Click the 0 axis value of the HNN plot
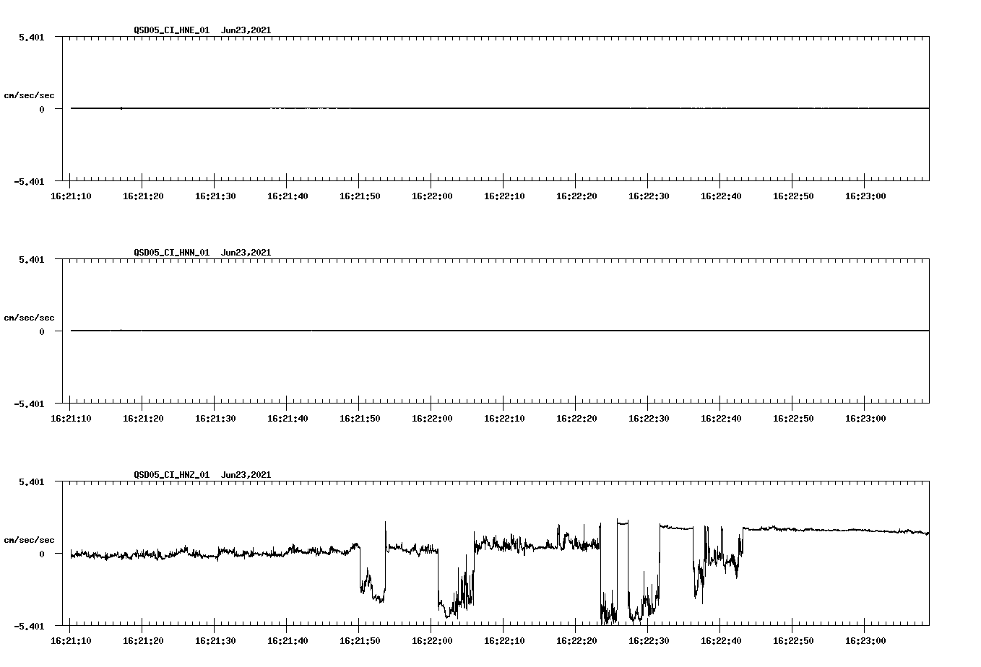981x667 pixels. click(42, 332)
